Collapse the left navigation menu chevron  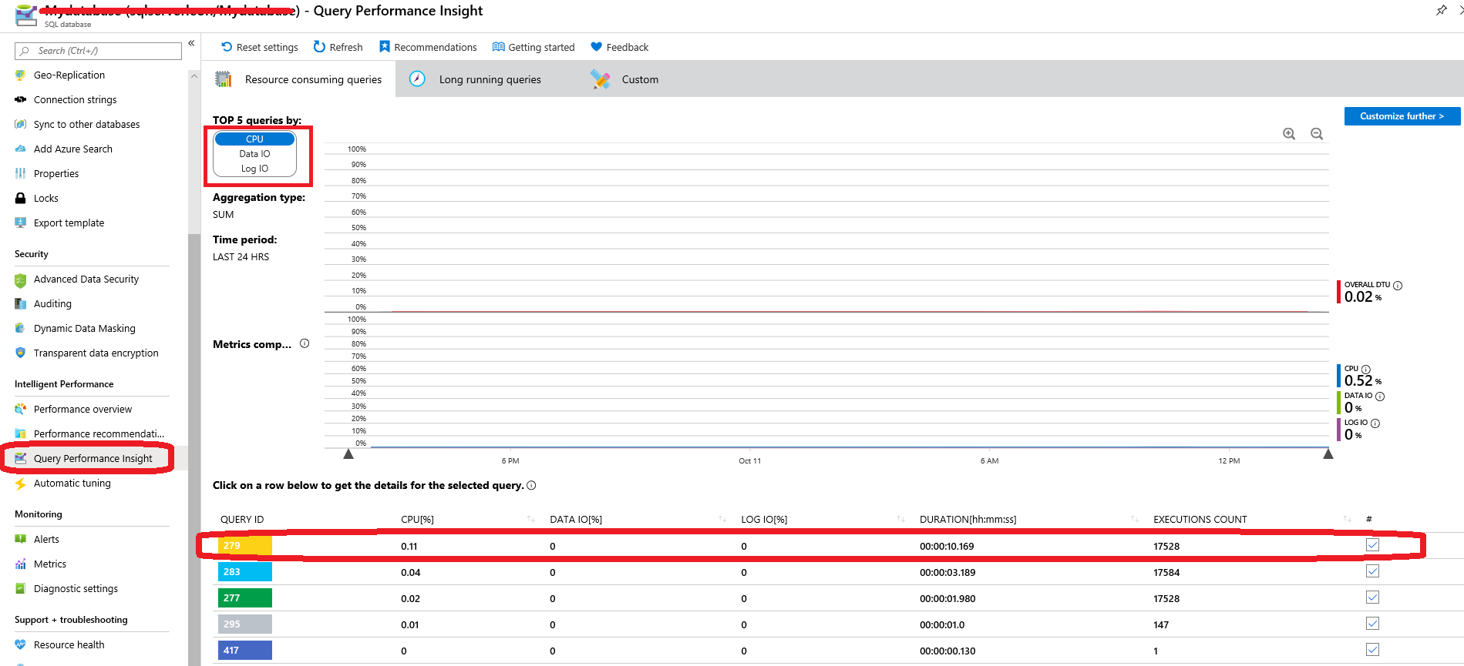coord(191,44)
